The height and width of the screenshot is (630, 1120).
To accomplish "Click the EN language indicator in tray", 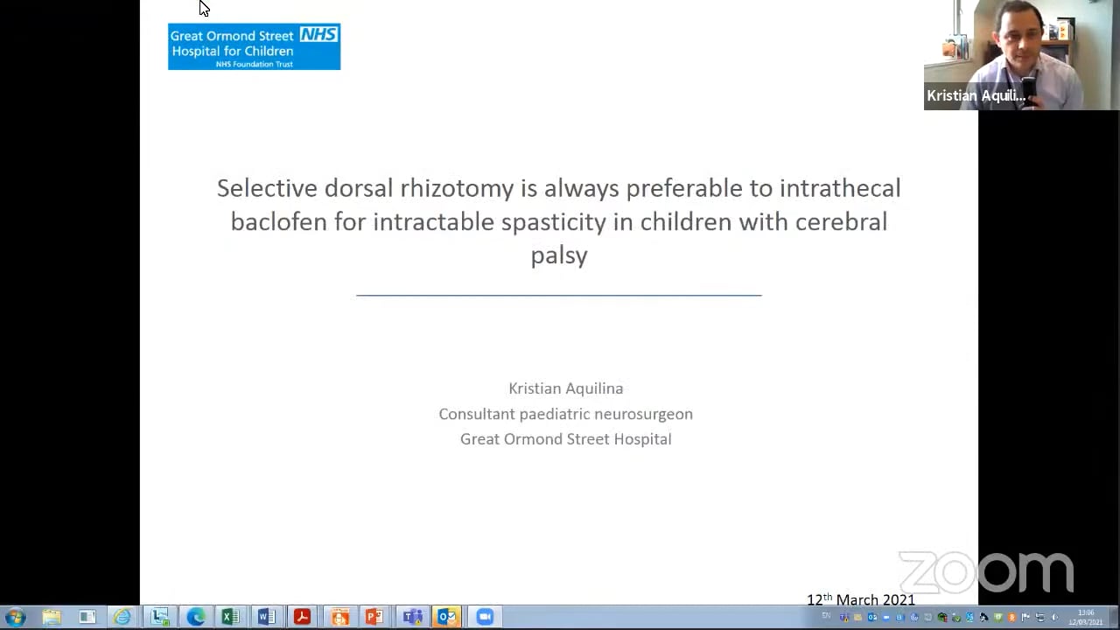I will (826, 615).
